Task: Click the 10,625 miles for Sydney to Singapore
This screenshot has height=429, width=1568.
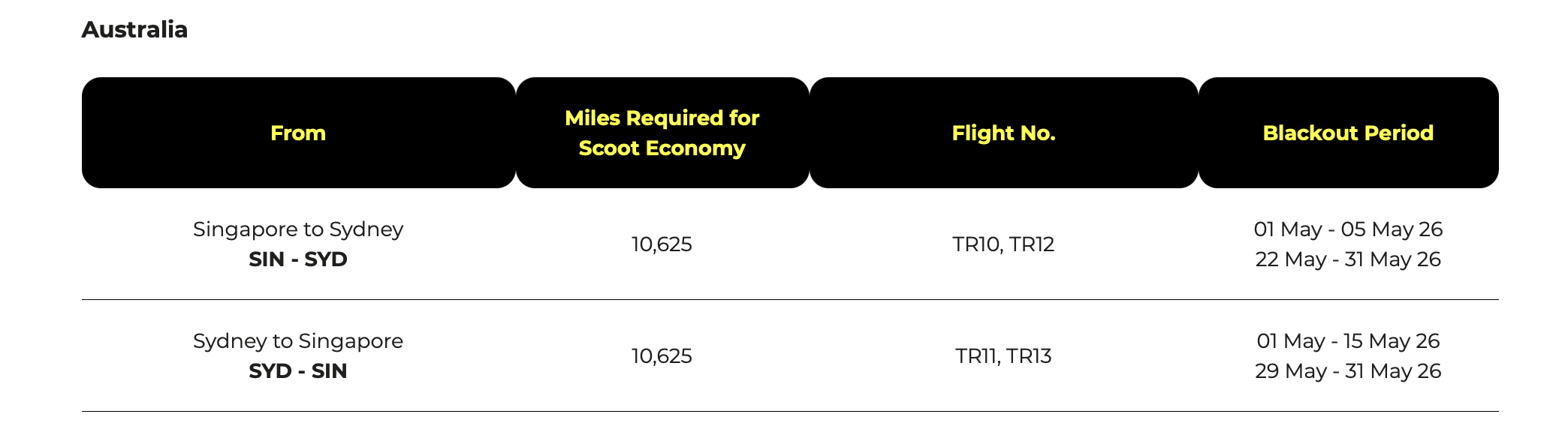Action: coord(662,356)
